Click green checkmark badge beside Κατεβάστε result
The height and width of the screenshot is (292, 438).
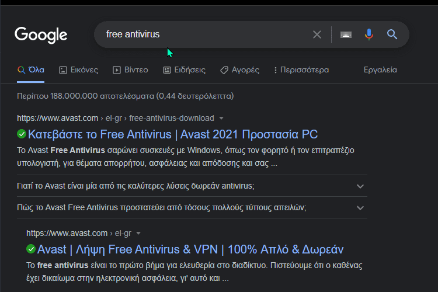click(x=22, y=134)
